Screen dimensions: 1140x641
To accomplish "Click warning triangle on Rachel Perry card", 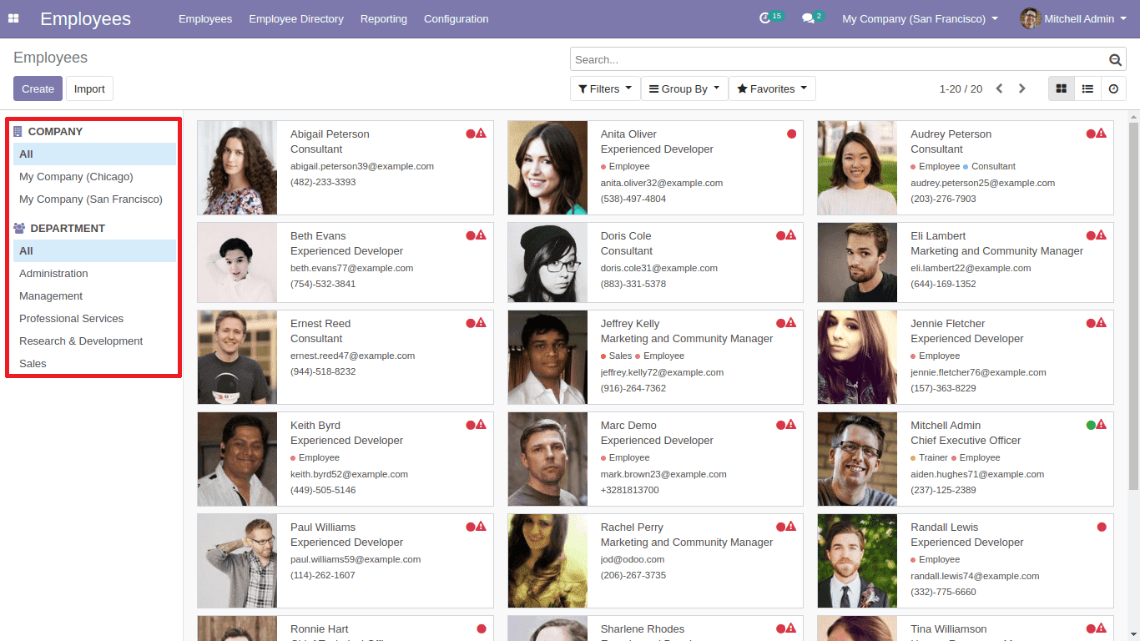I will point(791,527).
